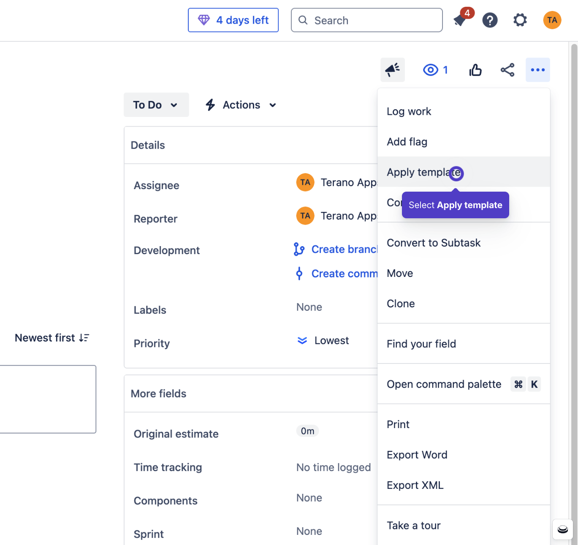Click the chat bubble widget in the corner
The height and width of the screenshot is (545, 578).
coord(562,529)
